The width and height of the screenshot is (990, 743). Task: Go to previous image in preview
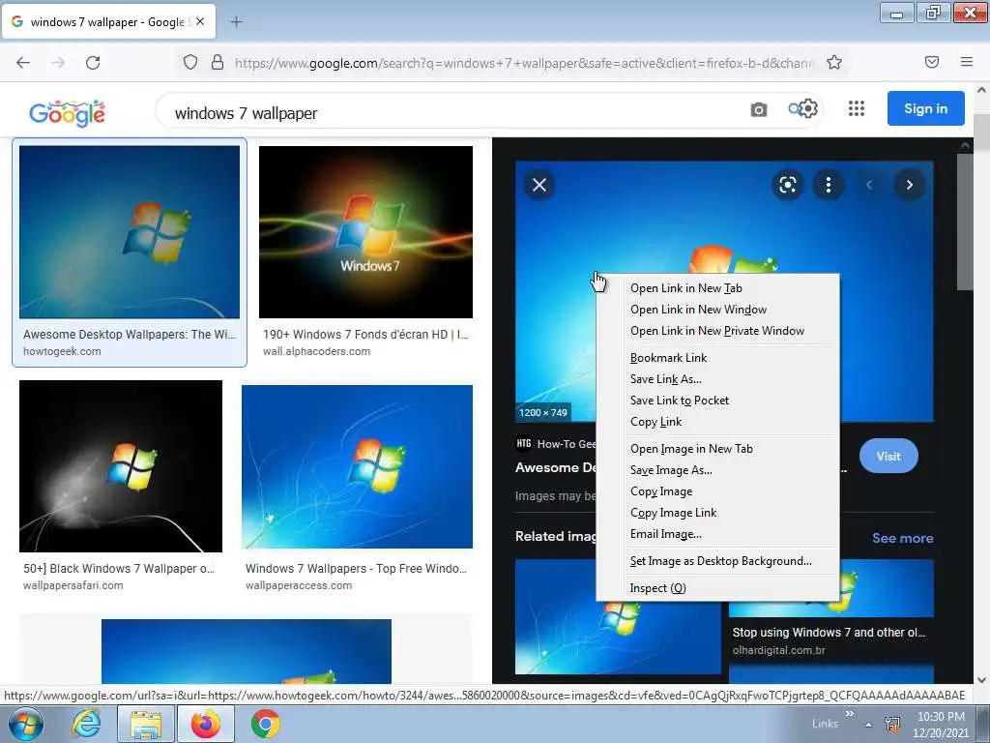(869, 185)
